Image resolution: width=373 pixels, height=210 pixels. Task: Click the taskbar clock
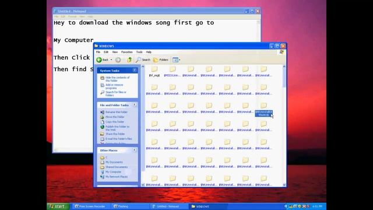pos(317,206)
